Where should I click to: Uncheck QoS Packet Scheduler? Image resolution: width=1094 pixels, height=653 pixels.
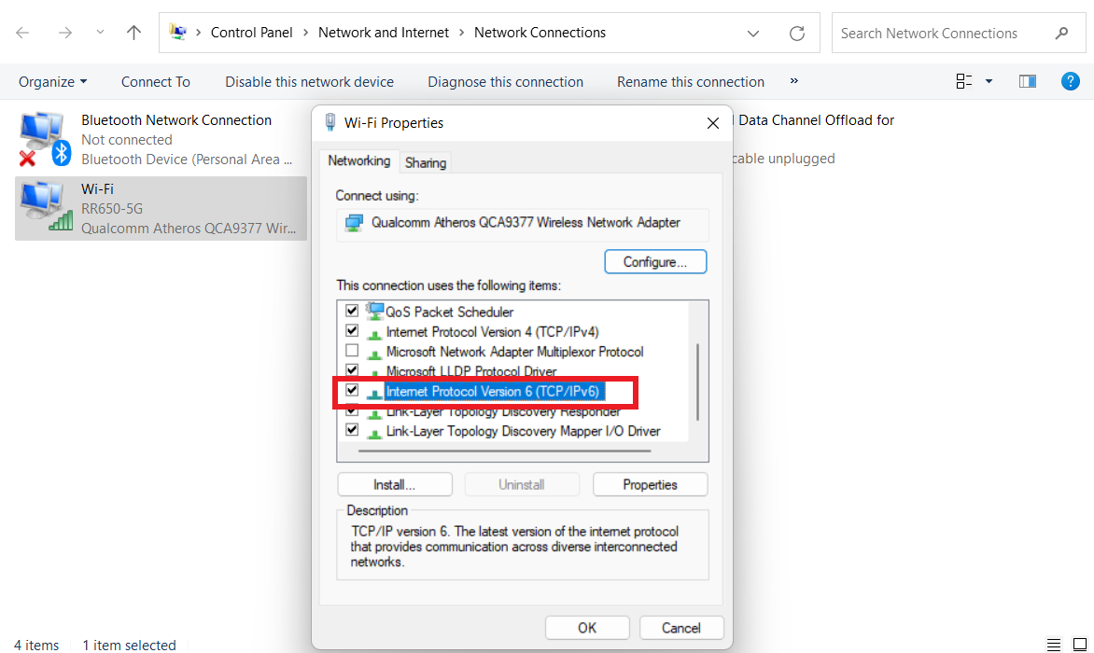[352, 311]
